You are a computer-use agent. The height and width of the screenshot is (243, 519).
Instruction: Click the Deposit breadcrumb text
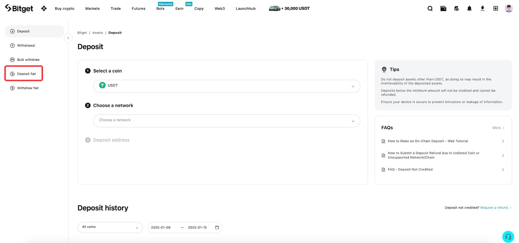[115, 33]
